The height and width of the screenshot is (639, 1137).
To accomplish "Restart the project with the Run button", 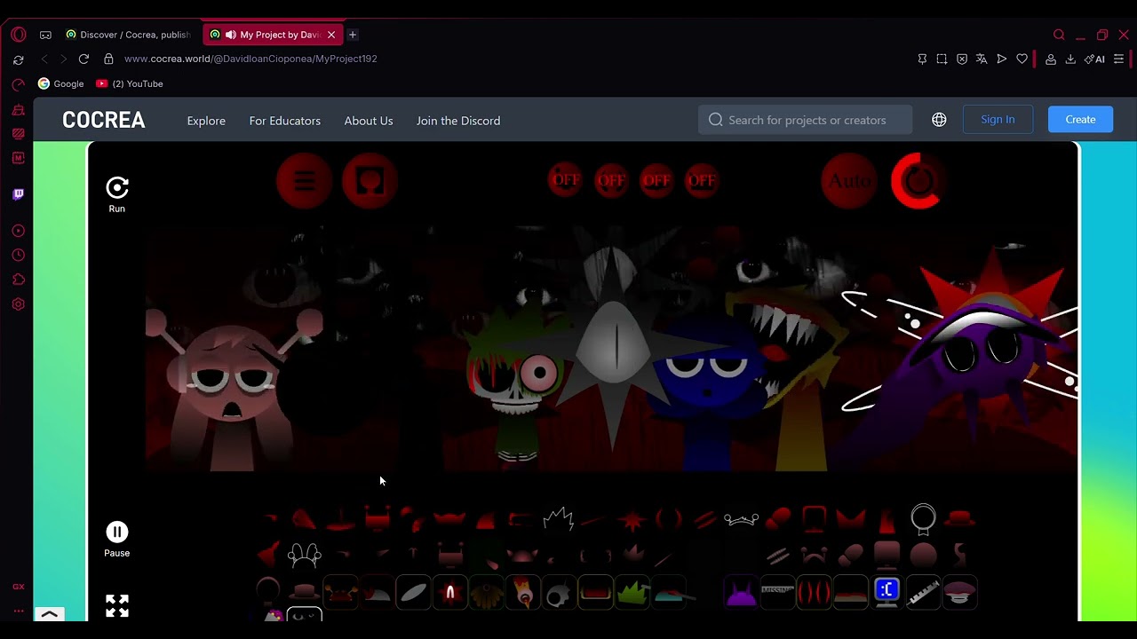I will 117,194.
